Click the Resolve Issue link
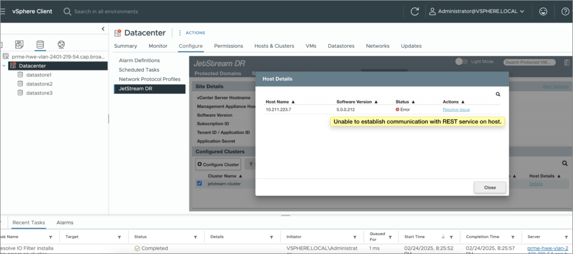The width and height of the screenshot is (573, 254). coord(456,109)
